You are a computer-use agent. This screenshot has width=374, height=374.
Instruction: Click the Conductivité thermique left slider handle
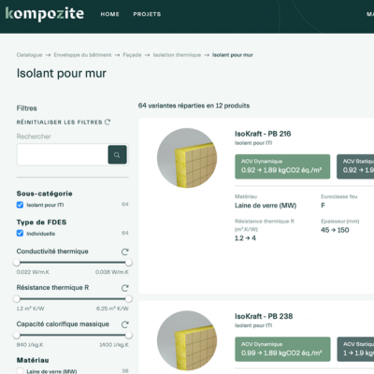pos(17,263)
